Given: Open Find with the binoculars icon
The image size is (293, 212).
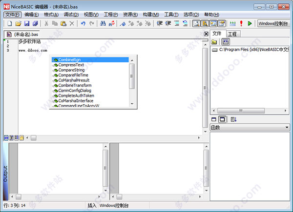Looking at the screenshot, I should click(103, 23).
